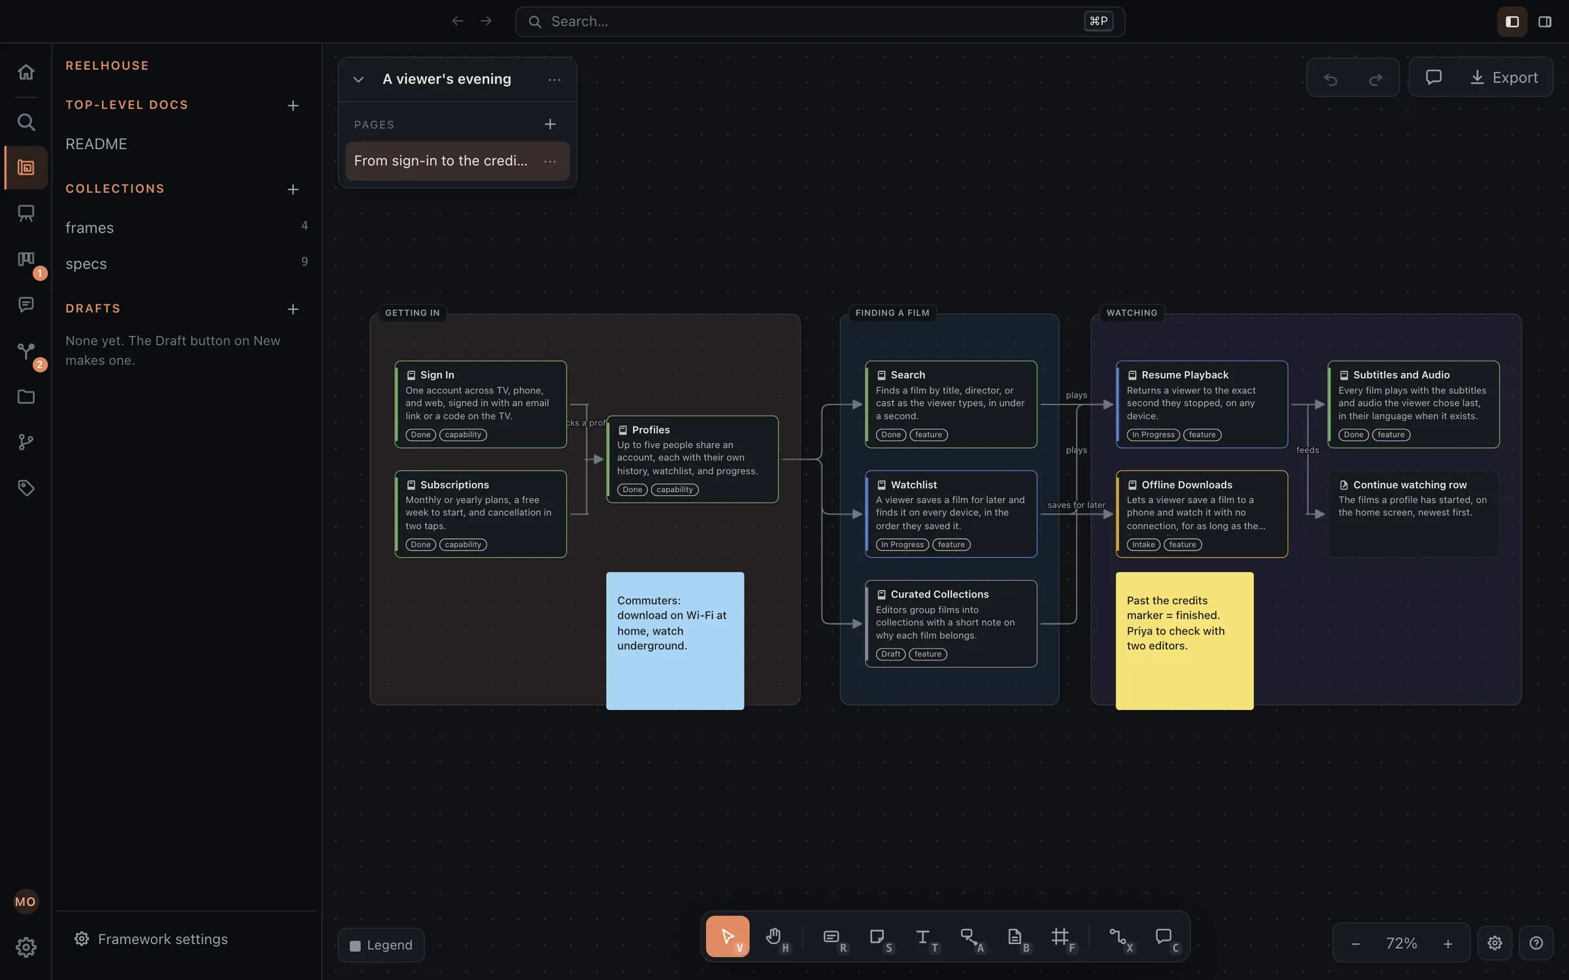Screen dimensions: 1569x980
Task: Click In Progress tag on Resume Playback
Action: tap(1153, 435)
